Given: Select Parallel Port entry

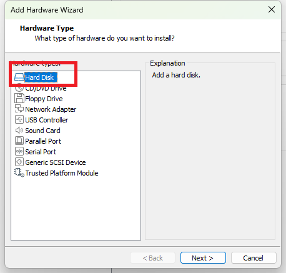Looking at the screenshot, I should click(43, 141).
